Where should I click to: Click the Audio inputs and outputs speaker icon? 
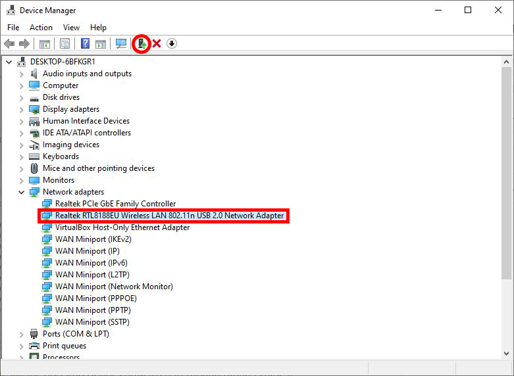click(x=34, y=74)
